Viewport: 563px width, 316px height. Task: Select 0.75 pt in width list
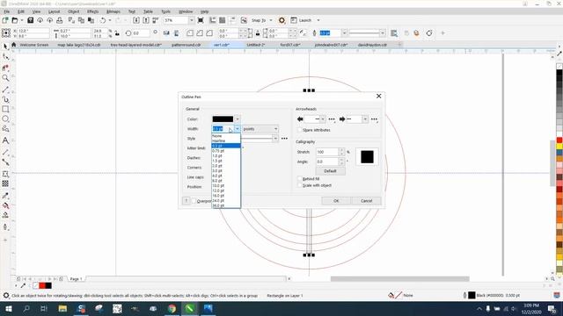(226, 151)
